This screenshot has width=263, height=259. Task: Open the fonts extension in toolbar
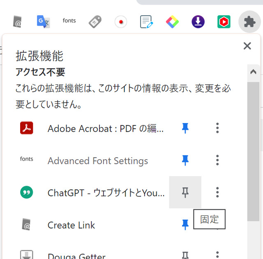point(69,21)
